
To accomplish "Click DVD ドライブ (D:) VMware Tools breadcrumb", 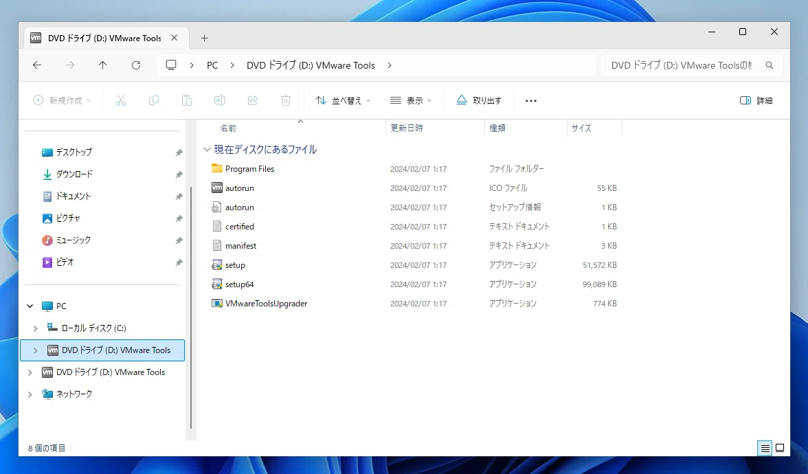I will click(311, 65).
